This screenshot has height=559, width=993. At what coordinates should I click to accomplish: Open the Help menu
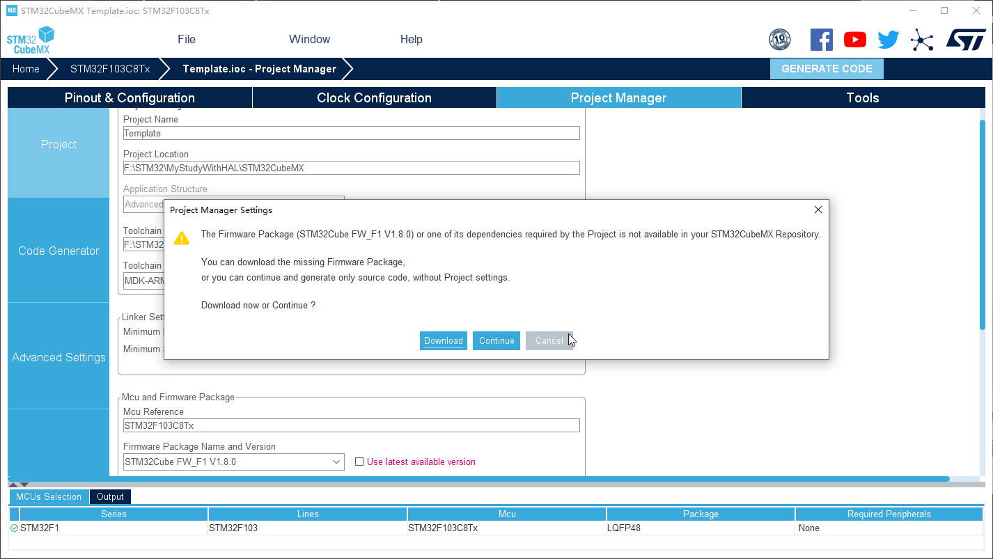click(x=411, y=40)
